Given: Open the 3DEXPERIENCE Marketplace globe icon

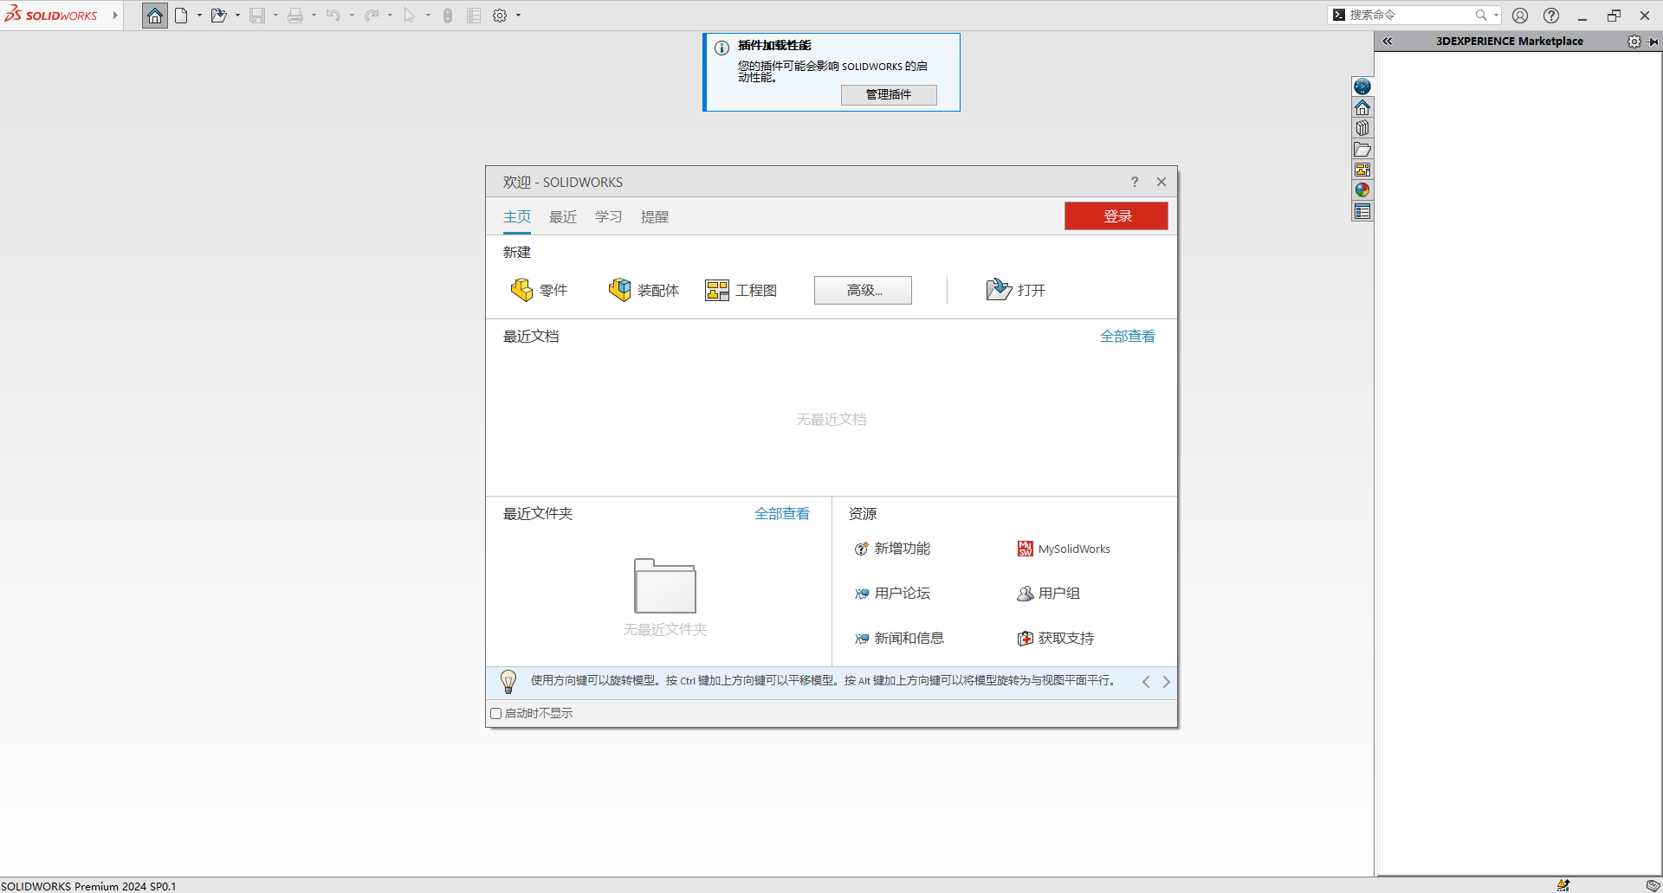Looking at the screenshot, I should pyautogui.click(x=1362, y=86).
